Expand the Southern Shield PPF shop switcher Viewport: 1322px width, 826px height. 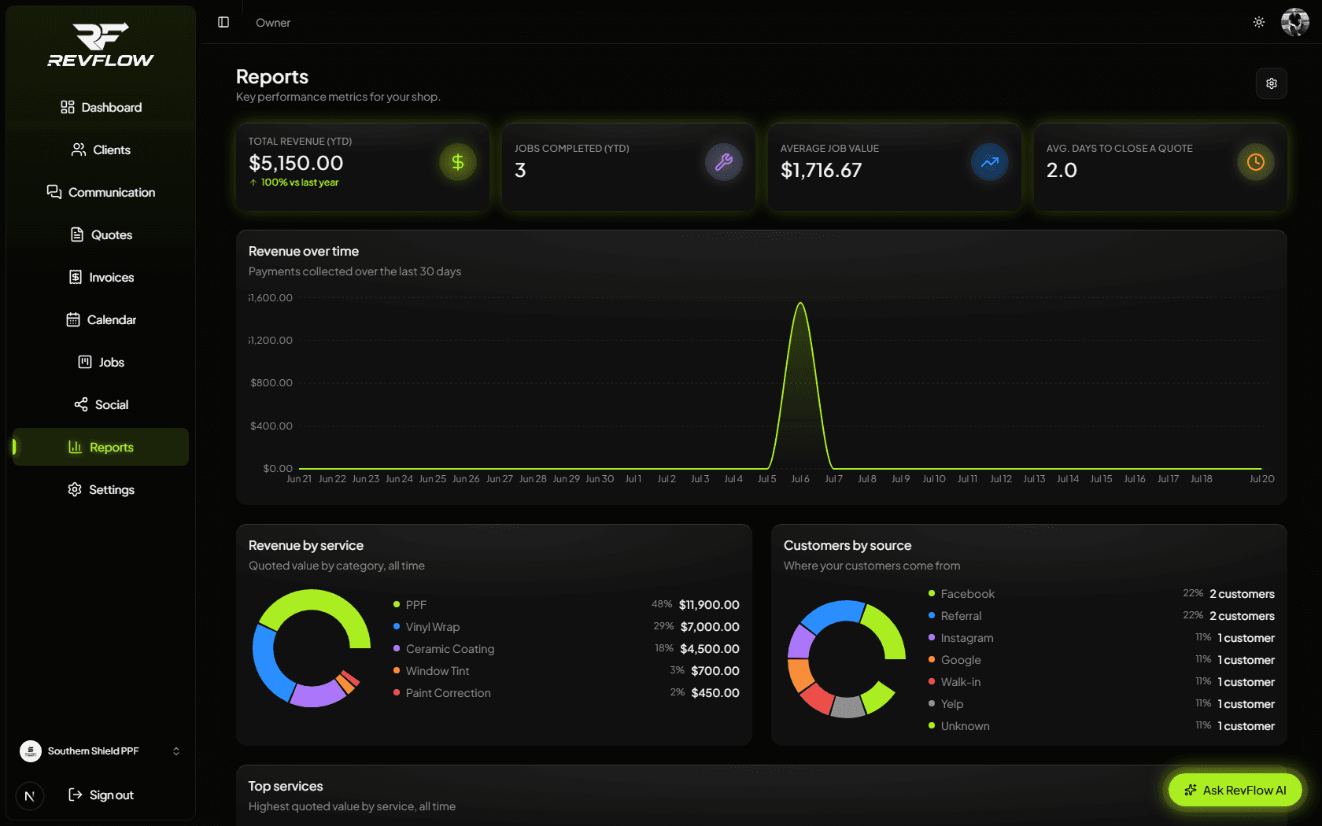coord(101,751)
